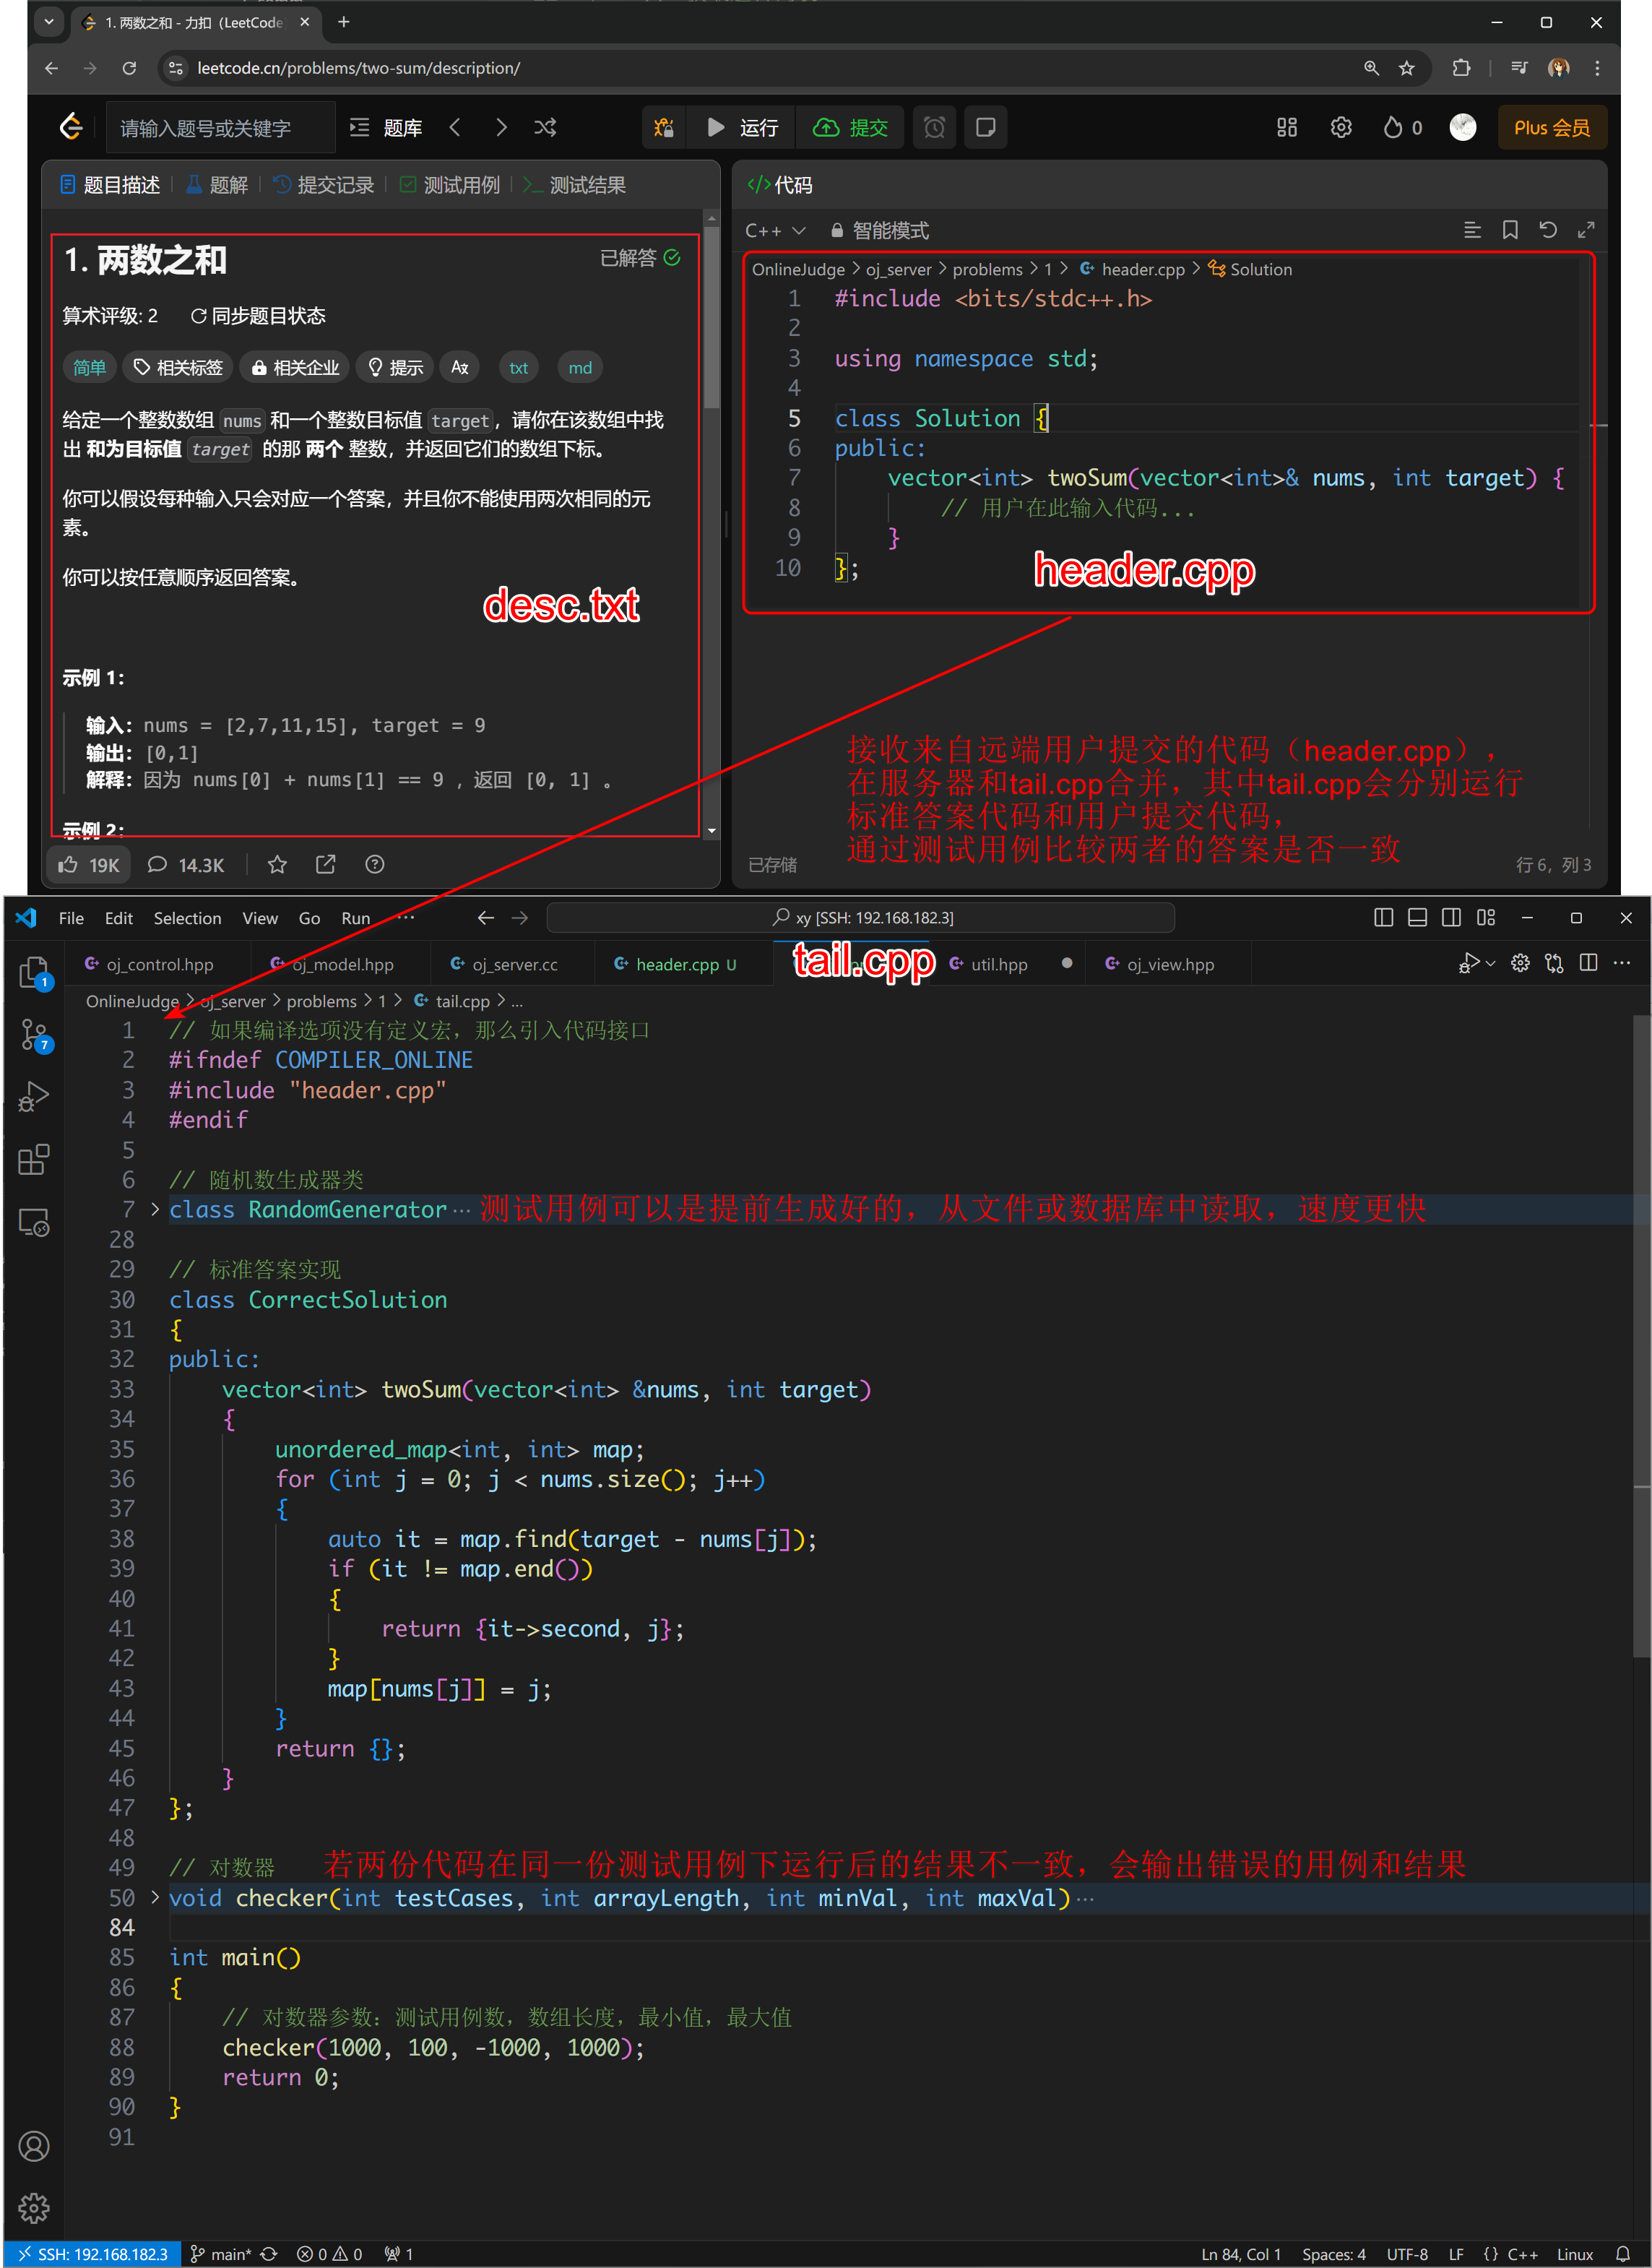Open the View menu in VS Code

[x=259, y=917]
